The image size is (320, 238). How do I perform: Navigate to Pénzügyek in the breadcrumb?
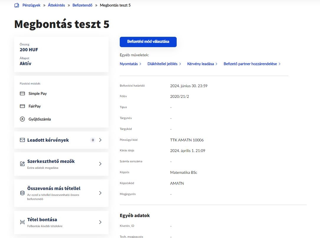click(31, 5)
